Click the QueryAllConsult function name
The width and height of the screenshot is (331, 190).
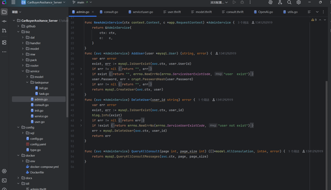(146, 151)
